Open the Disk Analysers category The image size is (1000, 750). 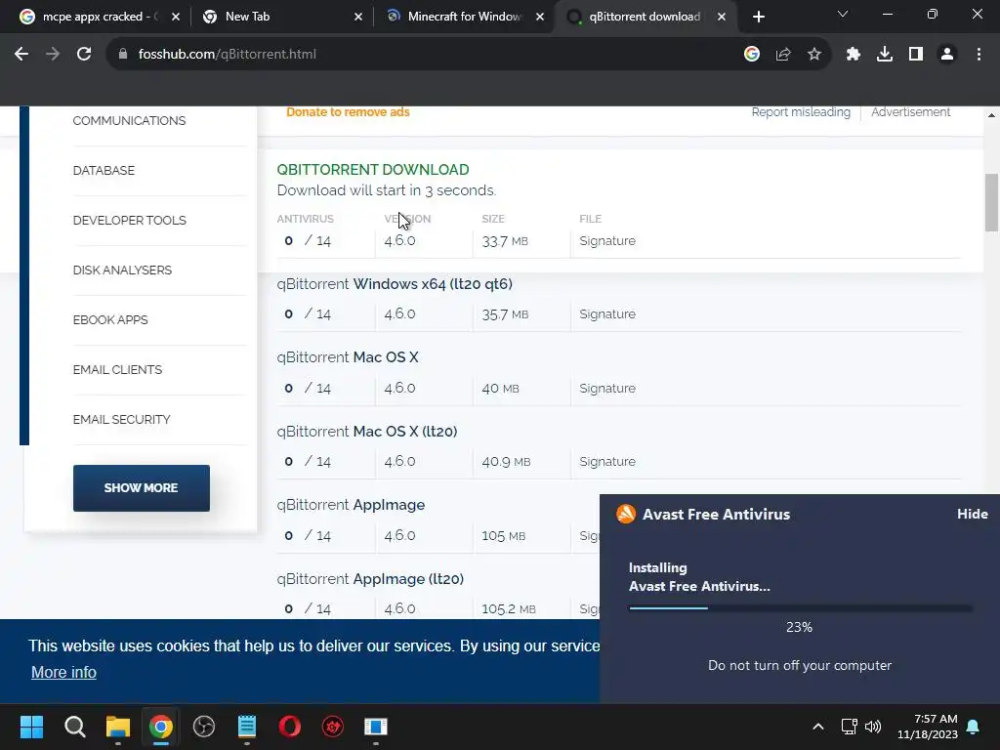click(122, 270)
